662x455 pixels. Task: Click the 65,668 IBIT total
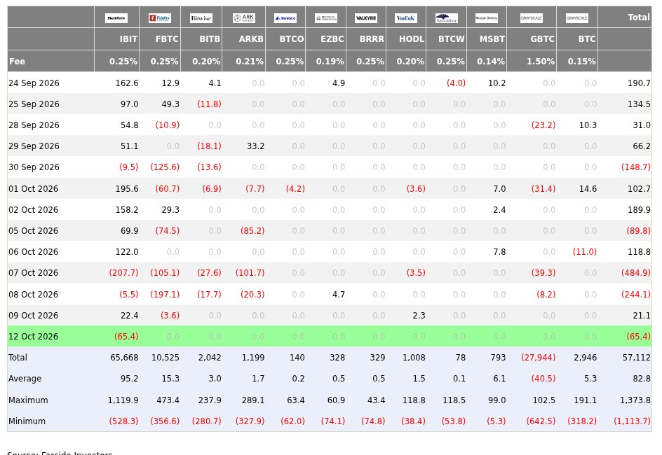point(125,358)
